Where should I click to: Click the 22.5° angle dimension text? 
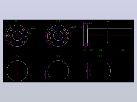[30, 33]
